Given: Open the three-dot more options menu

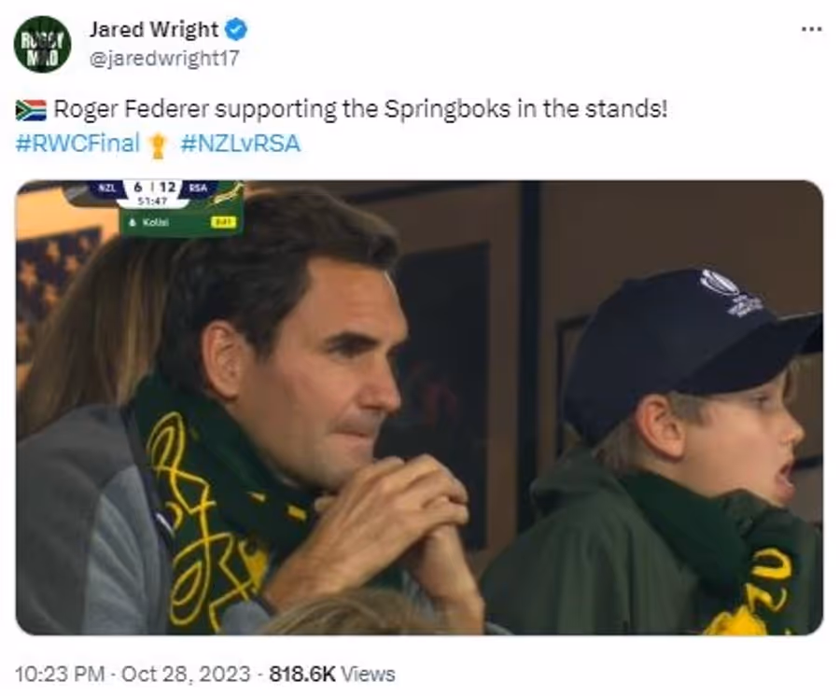Looking at the screenshot, I should tap(812, 30).
